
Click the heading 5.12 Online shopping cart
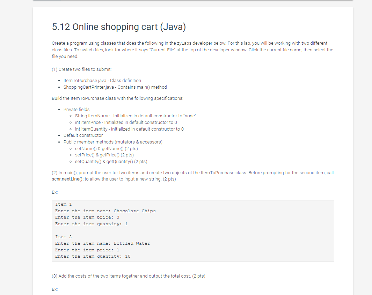(119, 27)
